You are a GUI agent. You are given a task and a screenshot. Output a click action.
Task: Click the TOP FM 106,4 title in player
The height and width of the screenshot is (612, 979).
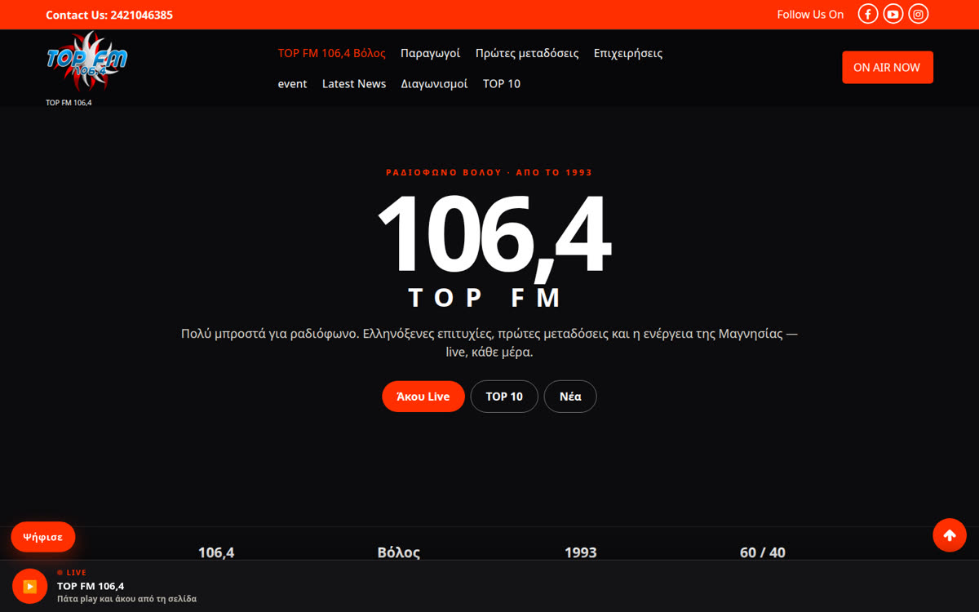point(91,586)
